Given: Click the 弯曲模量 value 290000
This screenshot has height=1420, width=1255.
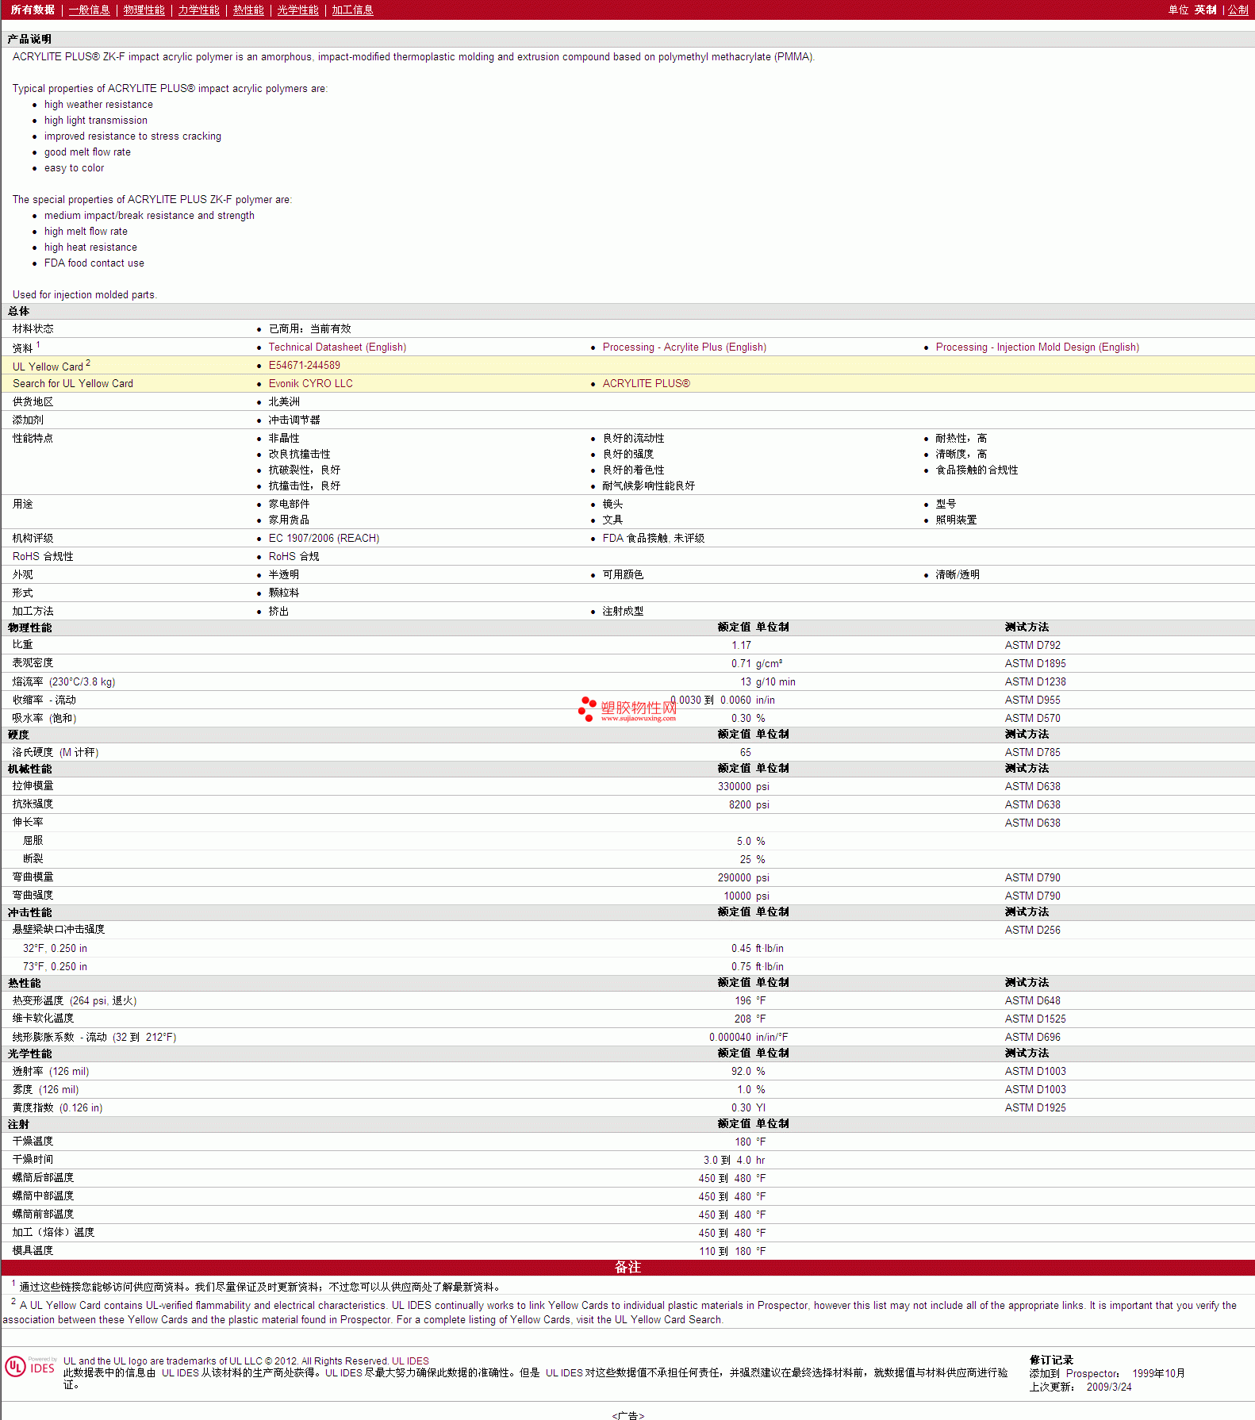Looking at the screenshot, I should (735, 877).
